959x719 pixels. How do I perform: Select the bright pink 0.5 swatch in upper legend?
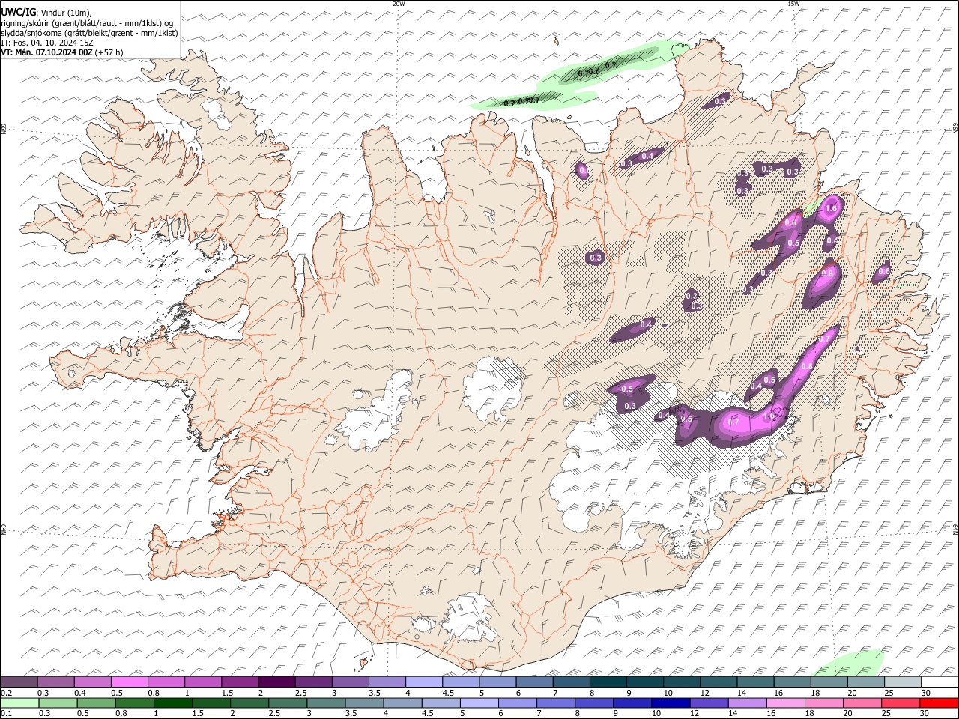tap(129, 682)
